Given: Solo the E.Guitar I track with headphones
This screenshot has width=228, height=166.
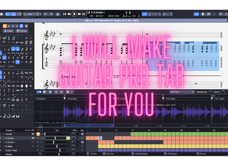Looking at the screenshot, I should coord(42,138).
